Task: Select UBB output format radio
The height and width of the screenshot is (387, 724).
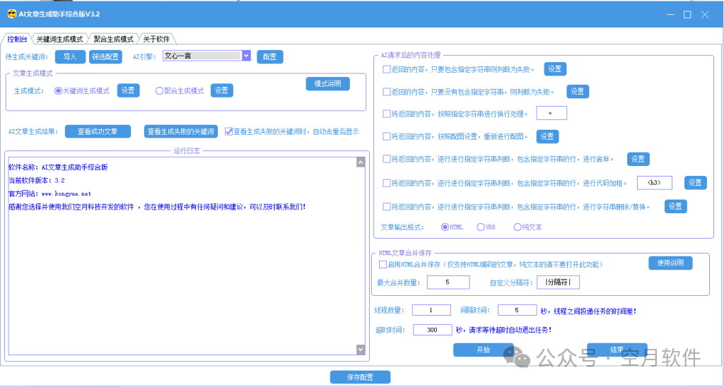Action: (481, 227)
